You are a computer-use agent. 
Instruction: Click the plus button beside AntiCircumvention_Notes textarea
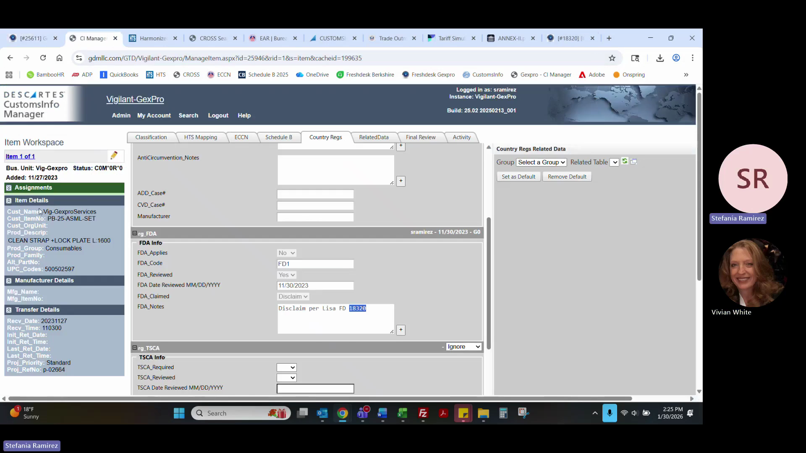pos(401,181)
